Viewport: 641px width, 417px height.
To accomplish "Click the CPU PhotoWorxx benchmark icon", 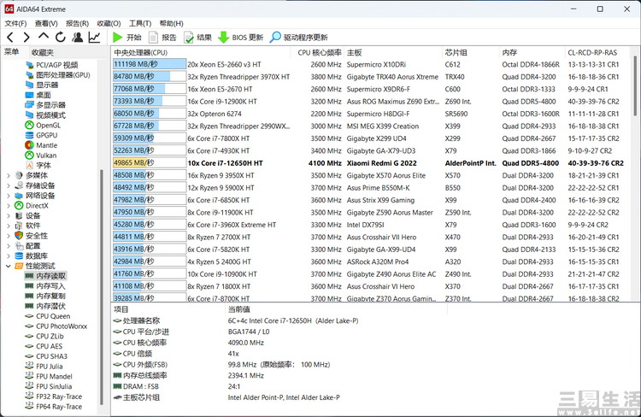I will (x=29, y=326).
